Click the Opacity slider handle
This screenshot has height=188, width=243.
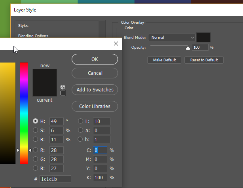point(188,48)
